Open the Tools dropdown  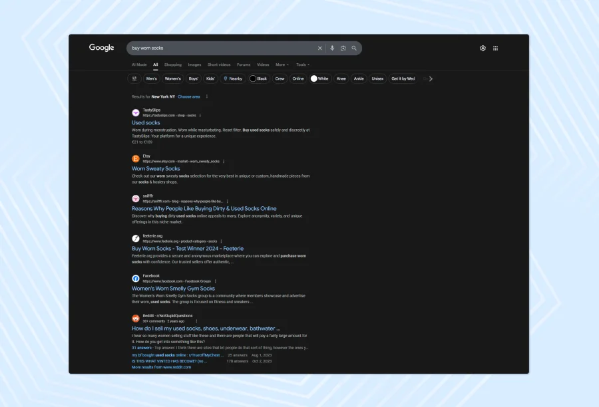point(302,65)
